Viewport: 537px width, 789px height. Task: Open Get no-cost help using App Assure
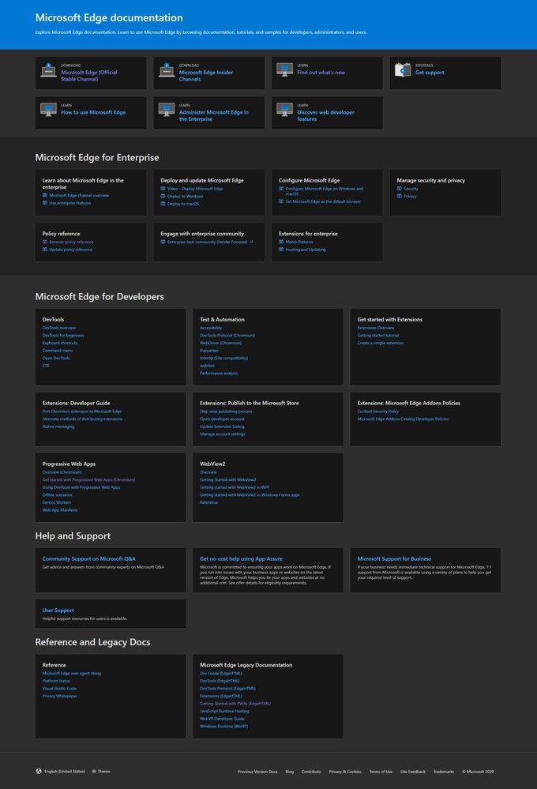pos(241,559)
